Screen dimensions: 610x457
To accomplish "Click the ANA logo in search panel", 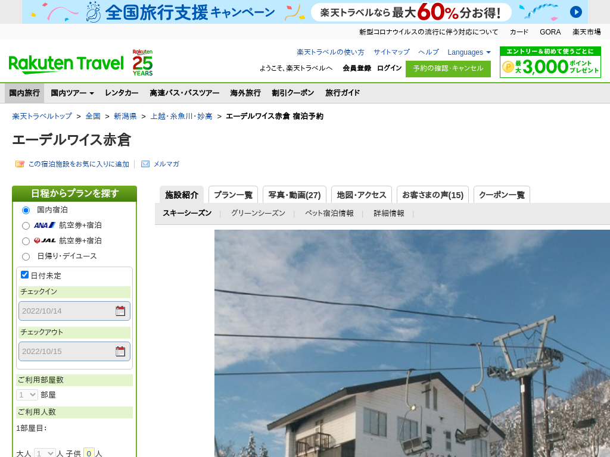I will (45, 225).
